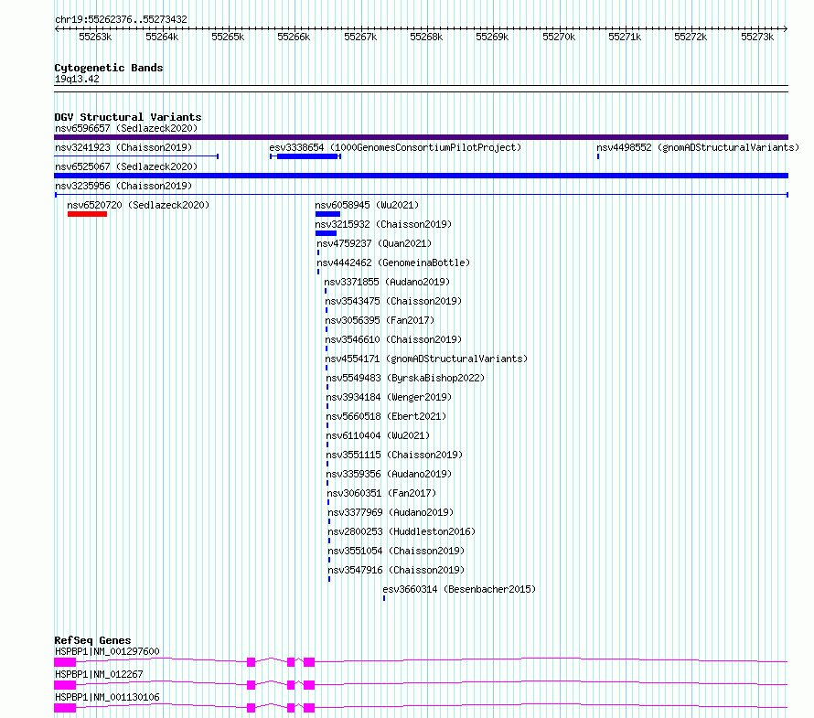Open nsv6058945 (Wu2021) variant label
The image size is (814, 718).
(367, 205)
